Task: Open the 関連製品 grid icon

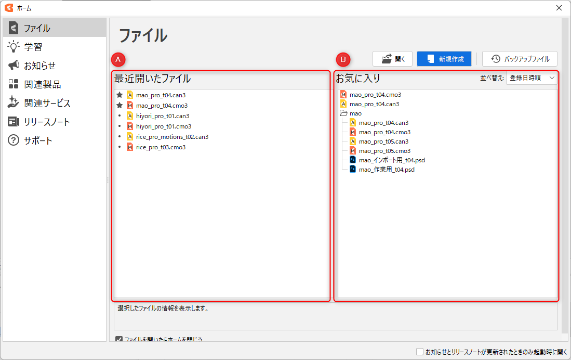Action: point(14,84)
